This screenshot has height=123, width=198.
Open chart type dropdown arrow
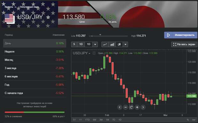coord(126,44)
